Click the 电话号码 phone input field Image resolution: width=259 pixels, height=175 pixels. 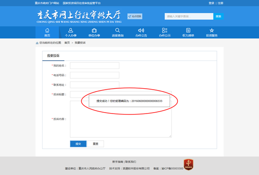(x=95, y=75)
